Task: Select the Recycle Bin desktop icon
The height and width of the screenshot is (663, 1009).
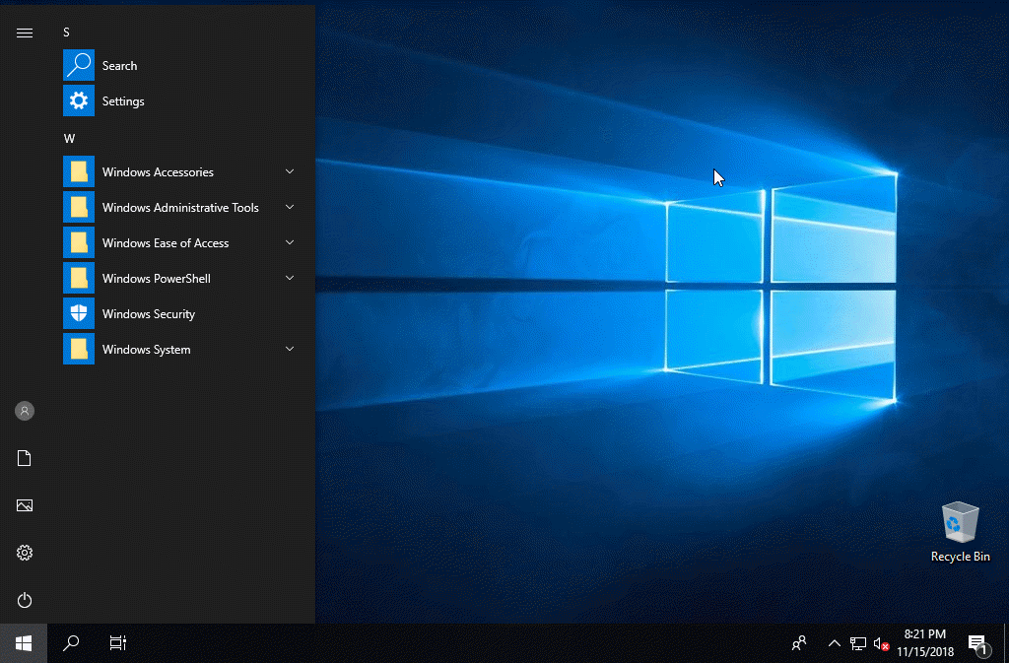Action: point(960,522)
